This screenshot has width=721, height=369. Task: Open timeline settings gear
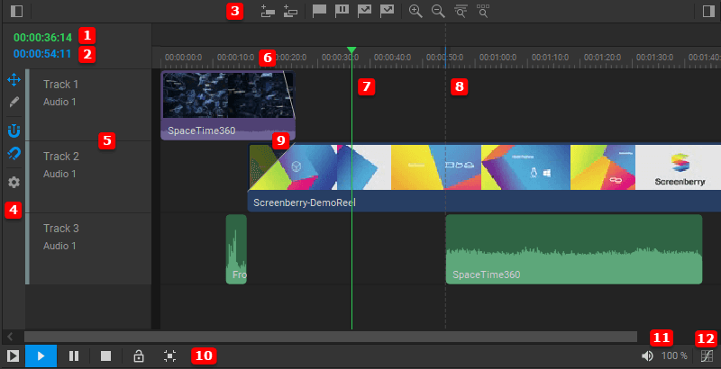[x=14, y=182]
